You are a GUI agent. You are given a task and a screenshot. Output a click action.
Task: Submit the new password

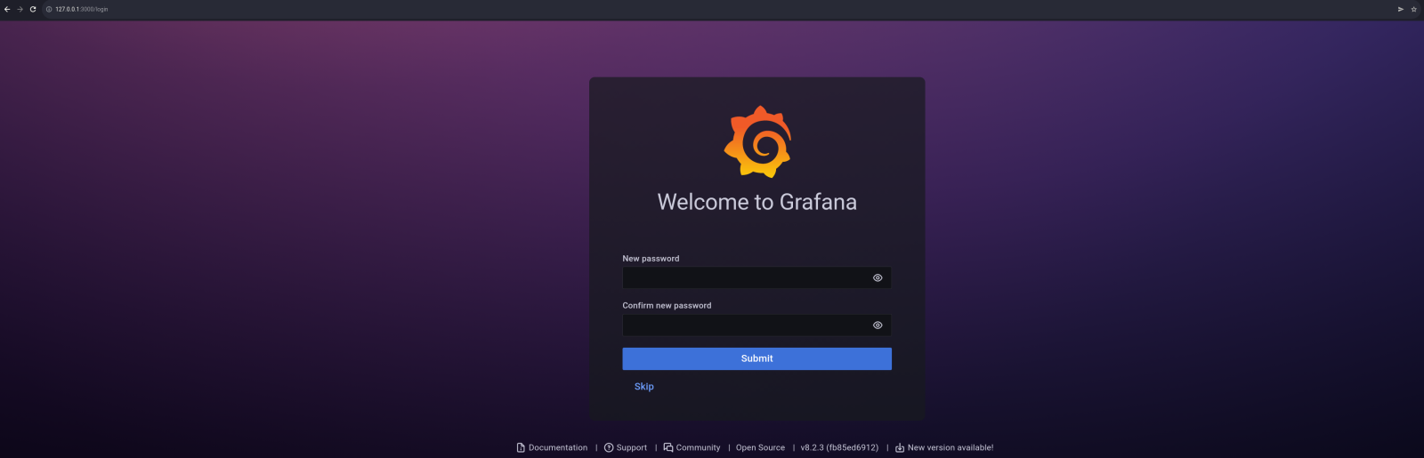pos(756,358)
